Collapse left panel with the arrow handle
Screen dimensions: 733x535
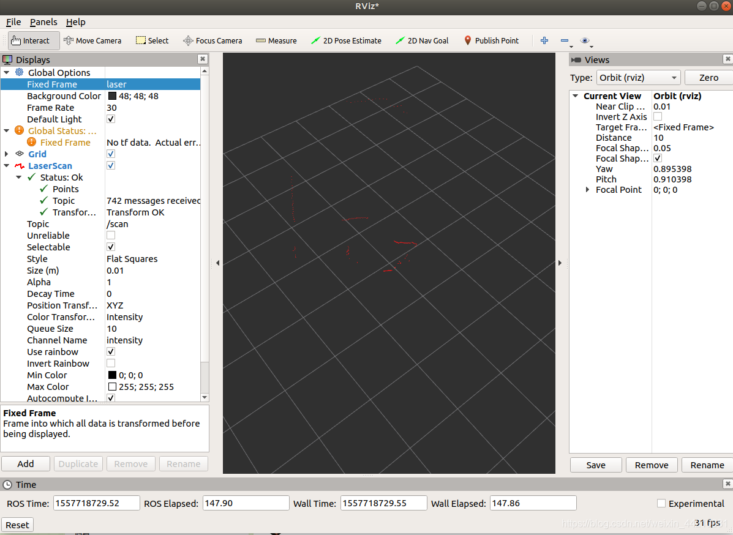pos(218,263)
